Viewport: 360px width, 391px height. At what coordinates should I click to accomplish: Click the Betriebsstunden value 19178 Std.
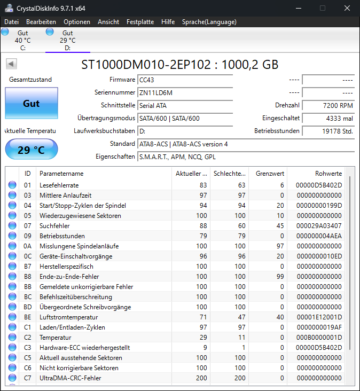[328, 131]
